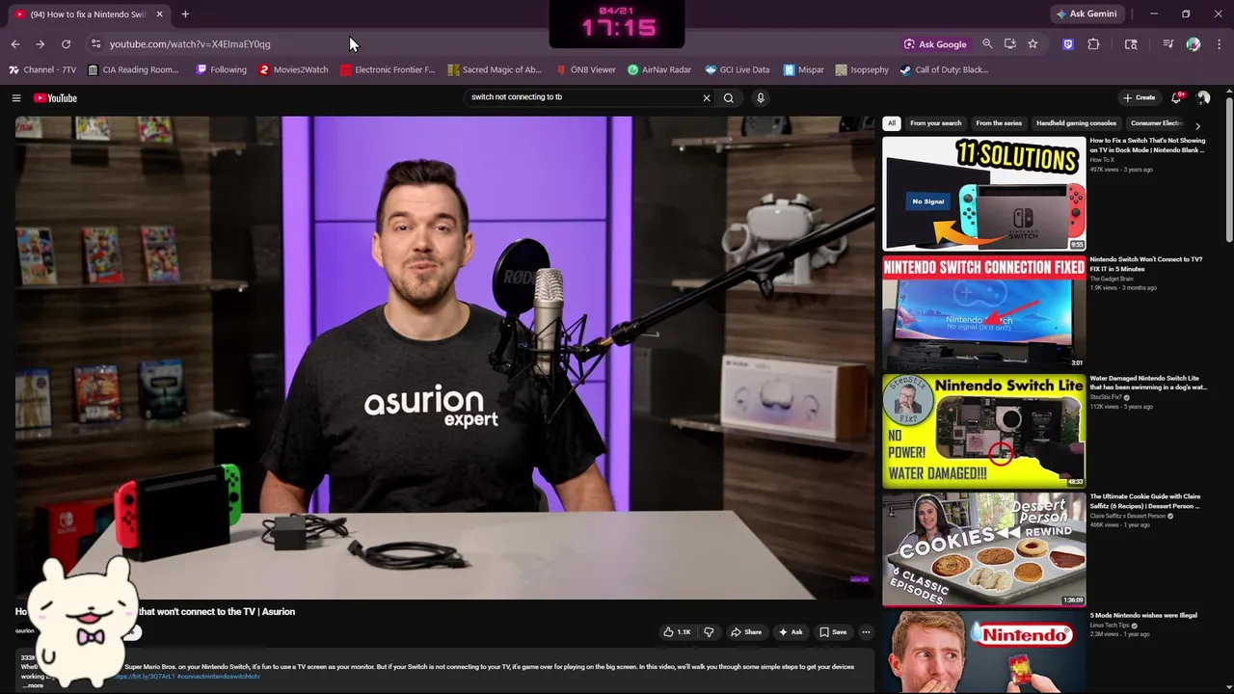Open the Chrome profile avatar

1194,44
